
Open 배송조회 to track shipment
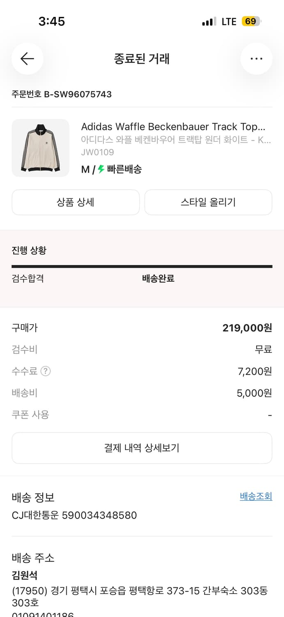[256, 496]
